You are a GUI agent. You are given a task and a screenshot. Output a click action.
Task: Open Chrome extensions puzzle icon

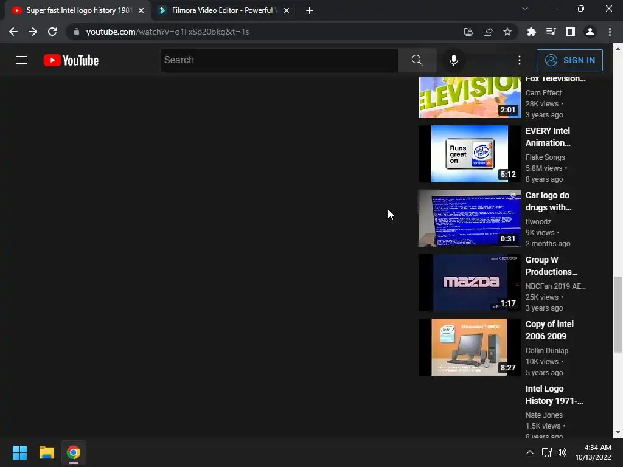click(532, 32)
